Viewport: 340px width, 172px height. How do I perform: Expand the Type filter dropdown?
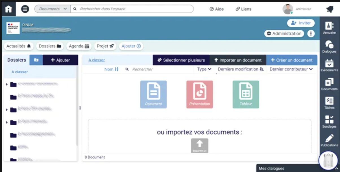point(204,69)
